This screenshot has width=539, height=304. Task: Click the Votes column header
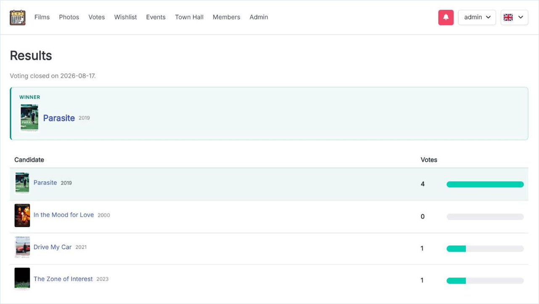429,160
